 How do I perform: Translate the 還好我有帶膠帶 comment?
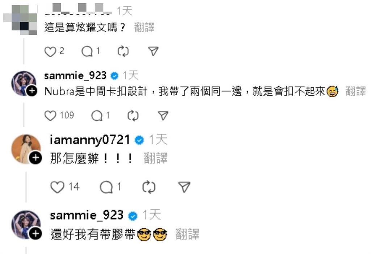(187, 234)
